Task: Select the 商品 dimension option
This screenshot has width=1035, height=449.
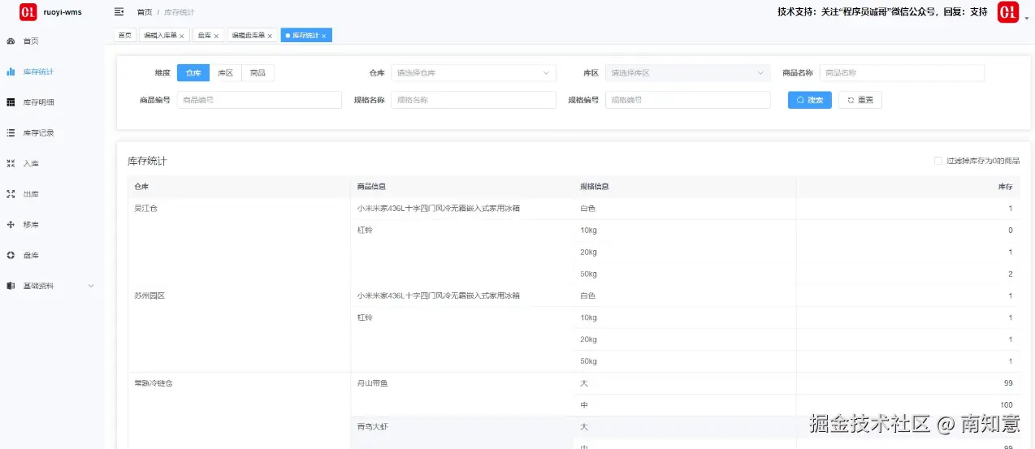Action: [258, 73]
